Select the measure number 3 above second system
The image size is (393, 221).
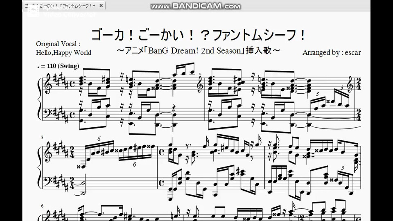42,138
